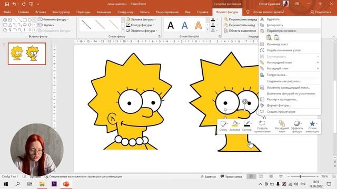The height and width of the screenshot is (189, 337).
Task: Undo the last action in title bar
Action: pyautogui.click(x=14, y=4)
